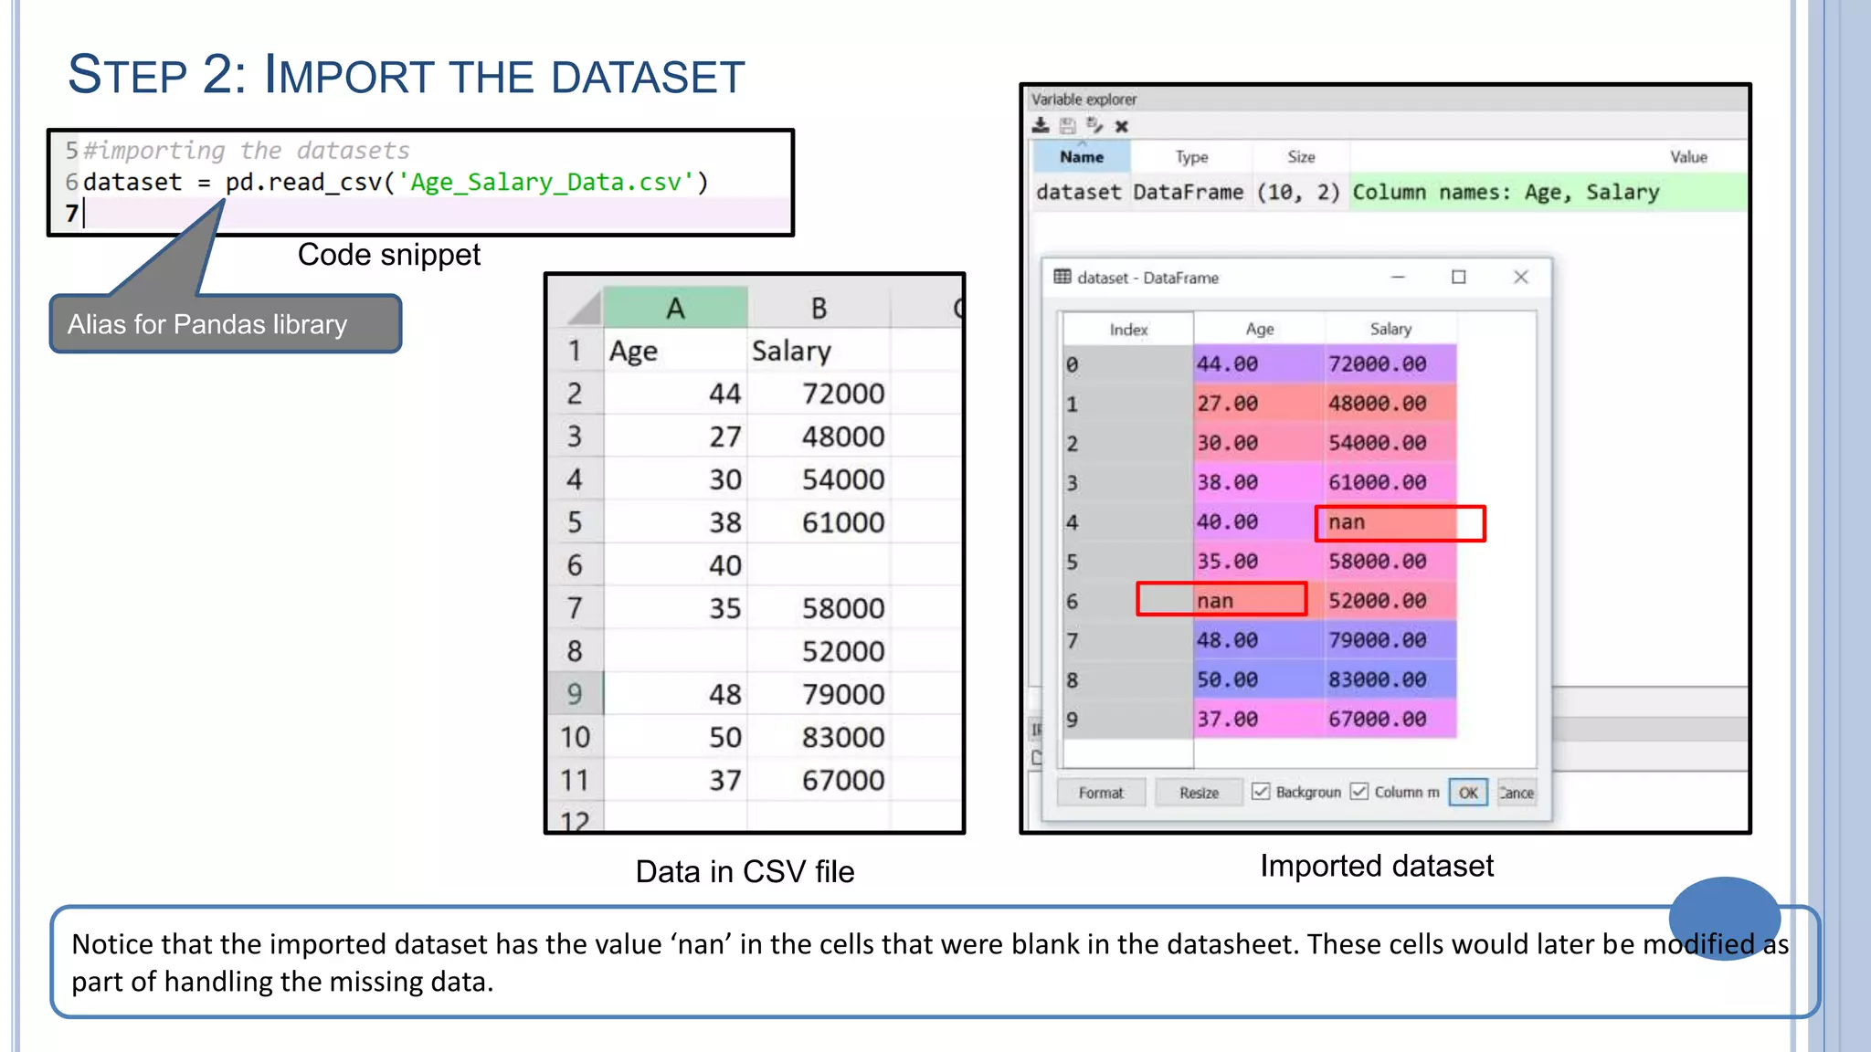Select the 72000.00 Salary cell
1871x1052 pixels.
click(1390, 363)
